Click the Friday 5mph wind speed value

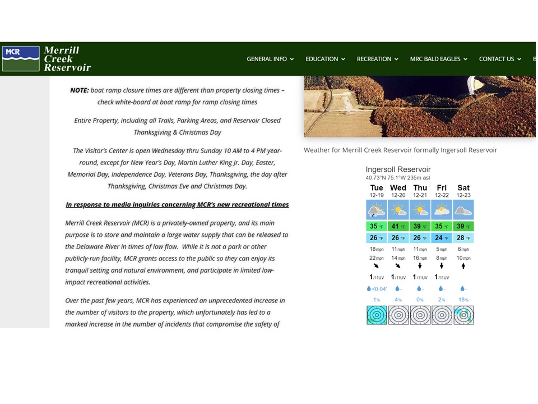[x=442, y=249]
